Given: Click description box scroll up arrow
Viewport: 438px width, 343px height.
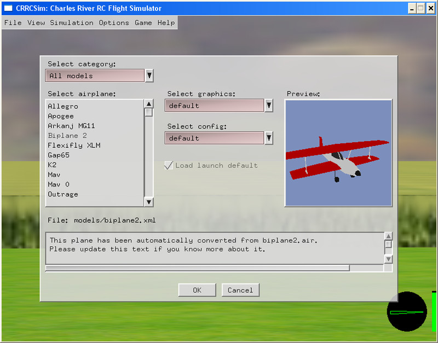Looking at the screenshot, I should (388, 236).
